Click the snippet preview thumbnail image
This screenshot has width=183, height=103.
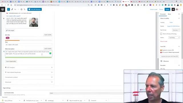coord(34,22)
